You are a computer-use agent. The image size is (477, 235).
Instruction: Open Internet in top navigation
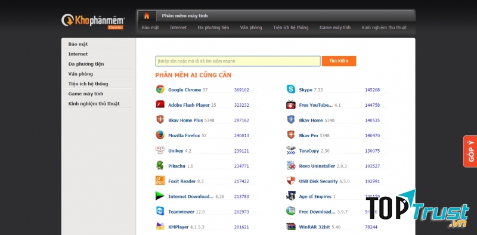point(178,27)
